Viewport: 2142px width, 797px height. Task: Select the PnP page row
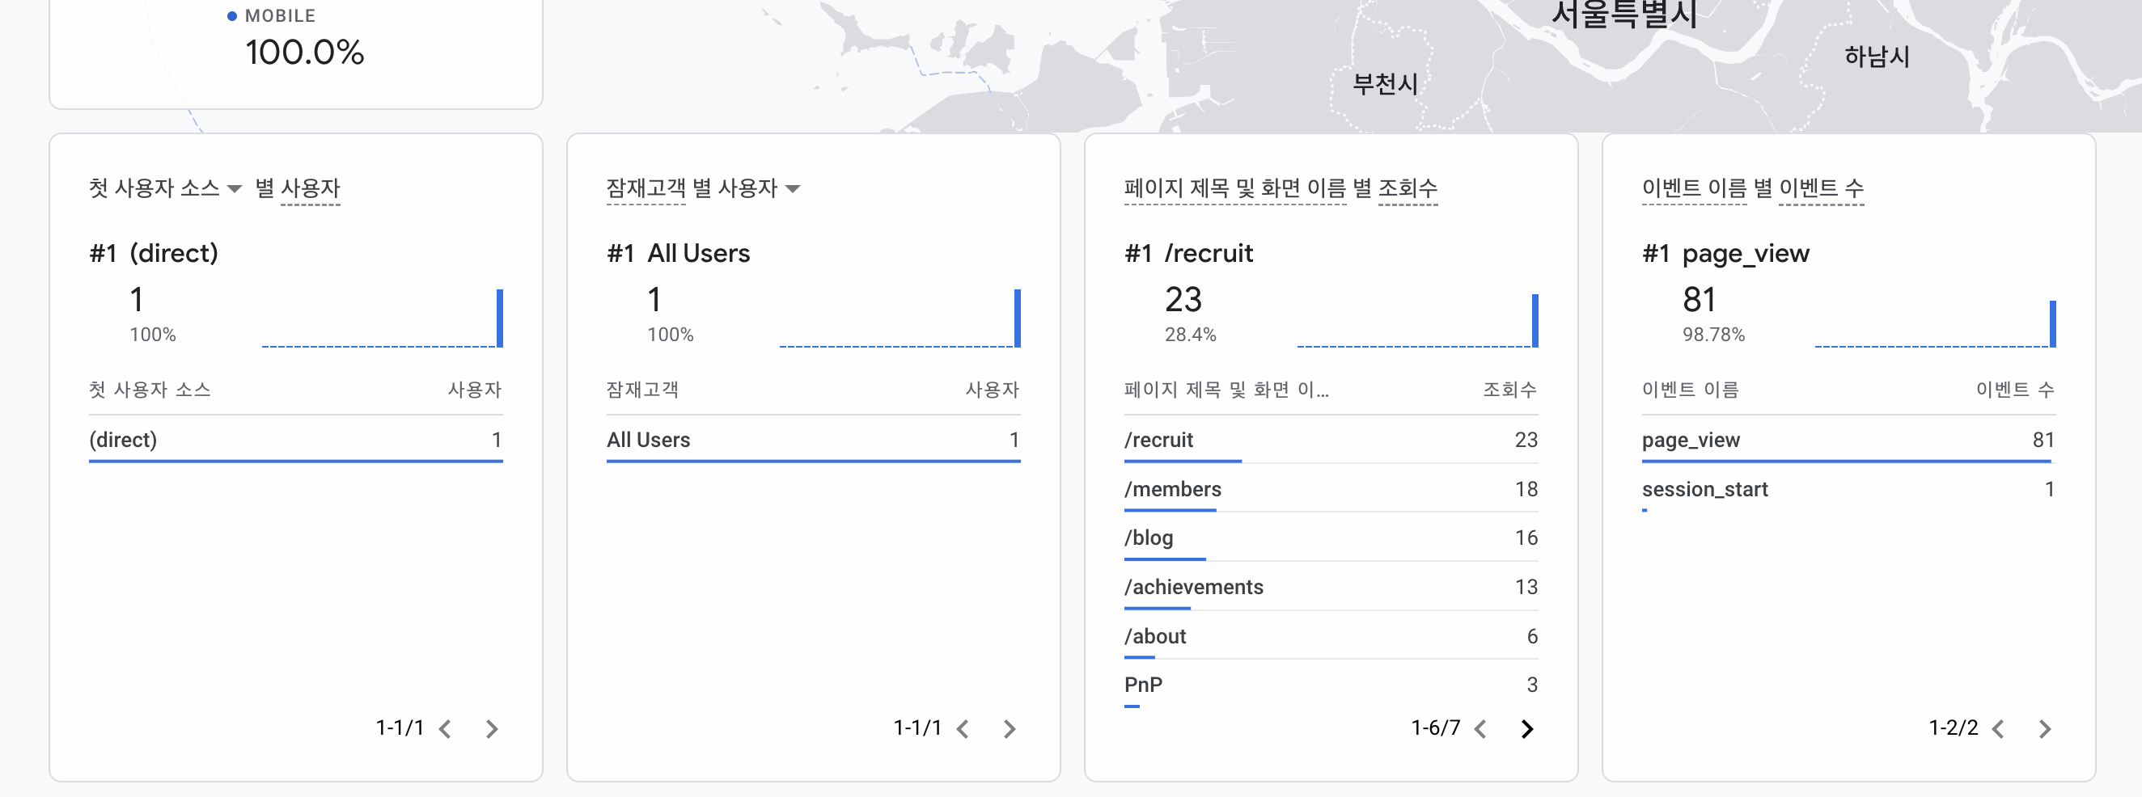(1331, 685)
